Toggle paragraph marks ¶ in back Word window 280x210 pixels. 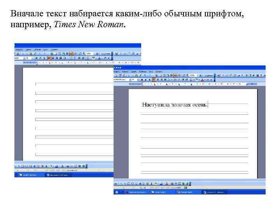(84, 54)
